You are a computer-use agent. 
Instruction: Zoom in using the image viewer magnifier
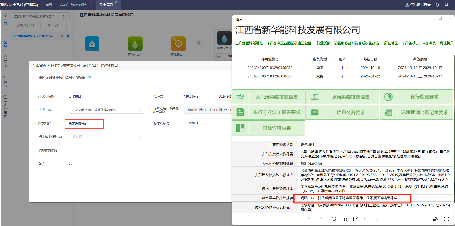click(345, 219)
